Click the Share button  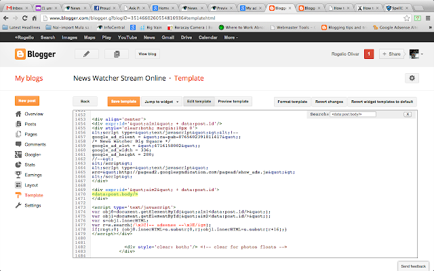(x=391, y=54)
